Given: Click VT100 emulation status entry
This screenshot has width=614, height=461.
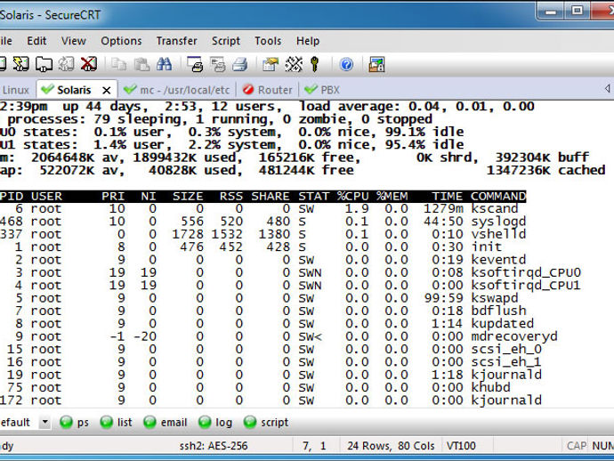Looking at the screenshot, I should coord(461,446).
